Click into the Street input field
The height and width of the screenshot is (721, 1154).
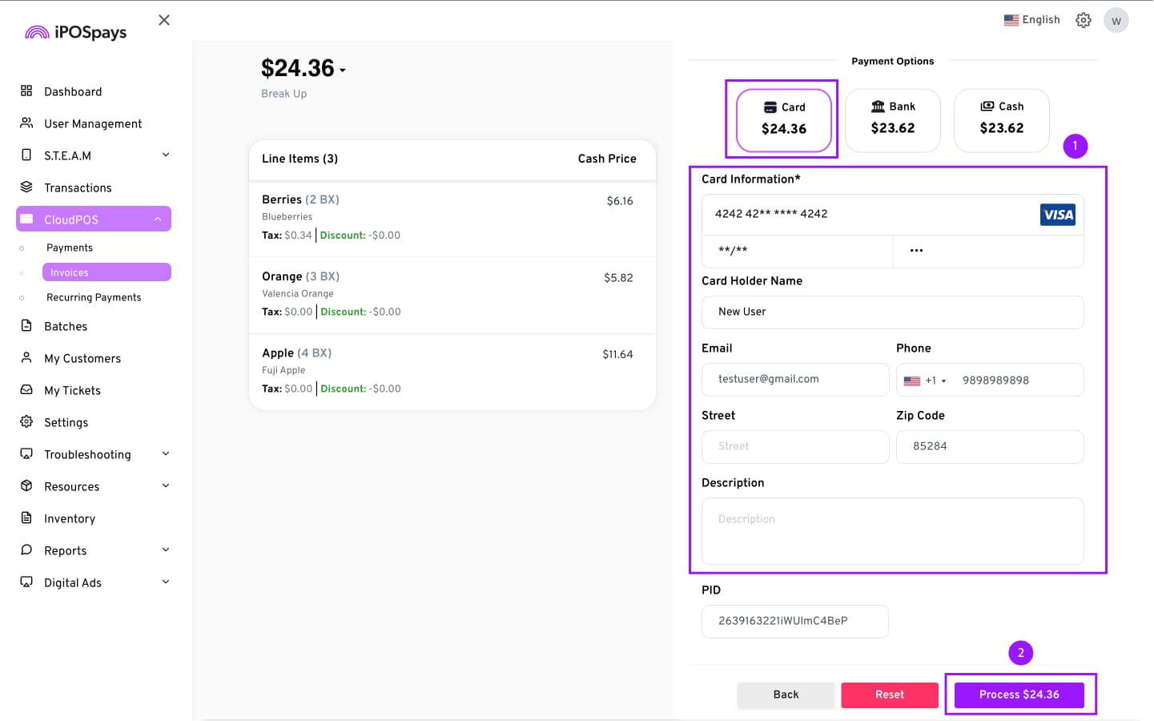(794, 446)
